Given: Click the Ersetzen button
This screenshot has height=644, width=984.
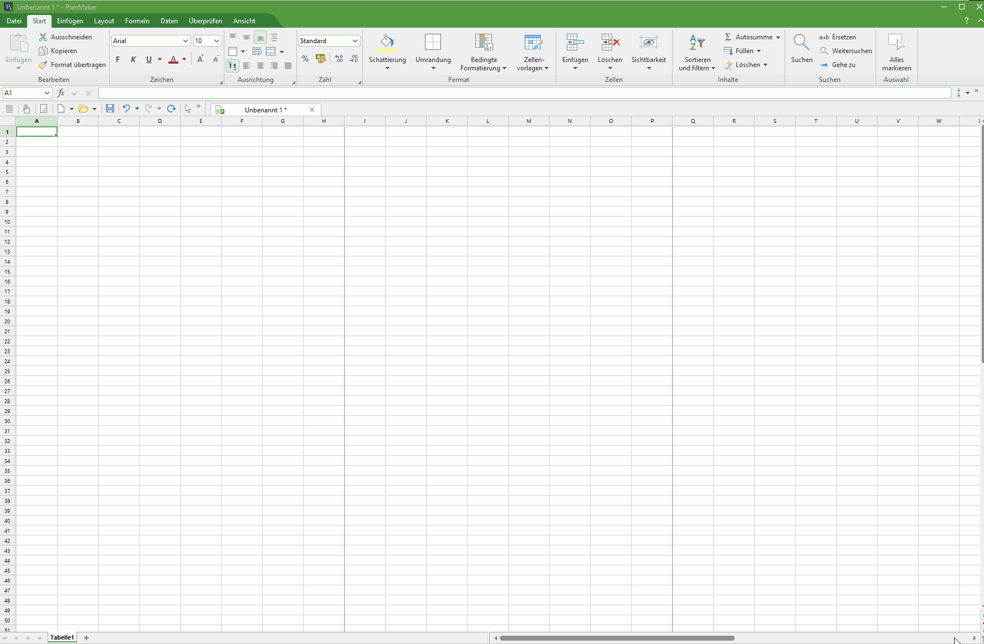Looking at the screenshot, I should click(x=838, y=37).
